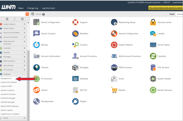
Task: Open MultiPHP INI Editor
Action: 8,94
